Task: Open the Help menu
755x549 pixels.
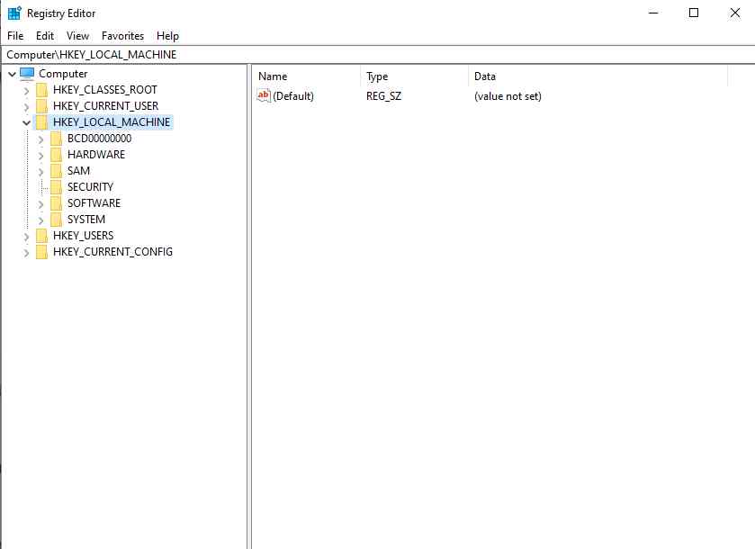Action: point(167,36)
